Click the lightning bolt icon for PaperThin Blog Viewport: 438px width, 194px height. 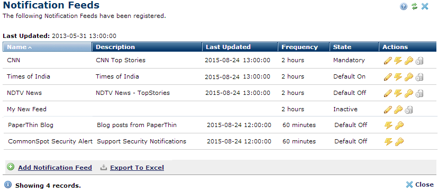pos(389,125)
